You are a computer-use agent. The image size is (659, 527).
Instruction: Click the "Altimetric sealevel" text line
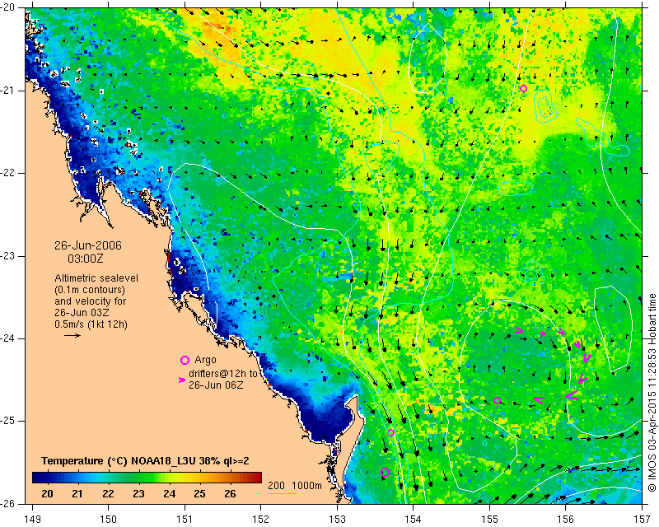(x=96, y=278)
